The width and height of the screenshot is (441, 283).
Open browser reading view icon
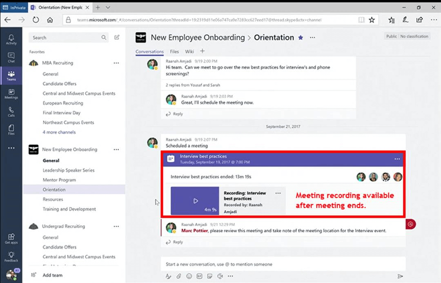tap(361, 20)
